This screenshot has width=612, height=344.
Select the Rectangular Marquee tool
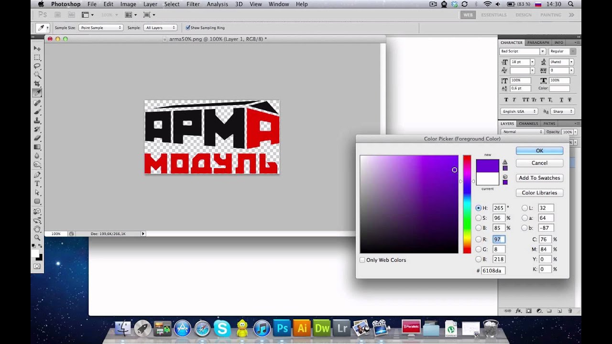pos(37,57)
